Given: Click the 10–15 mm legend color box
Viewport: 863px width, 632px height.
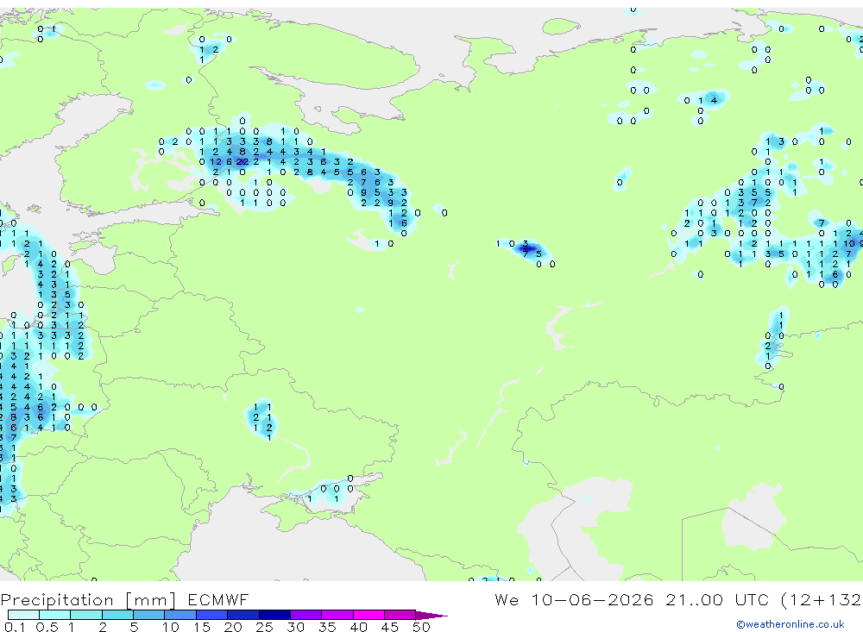Looking at the screenshot, I should 180,615.
